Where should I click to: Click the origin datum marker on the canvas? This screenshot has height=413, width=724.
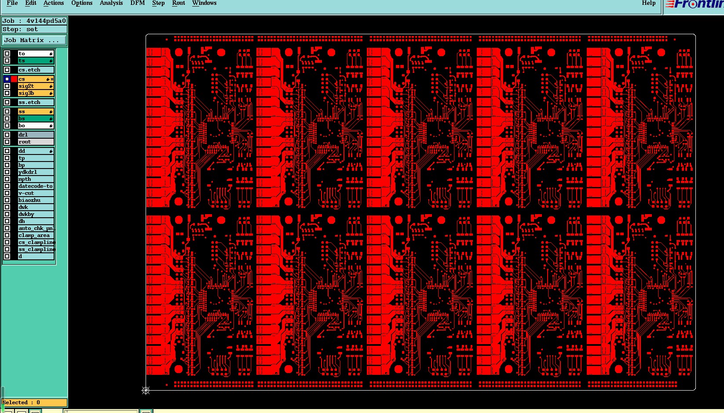[x=146, y=390]
